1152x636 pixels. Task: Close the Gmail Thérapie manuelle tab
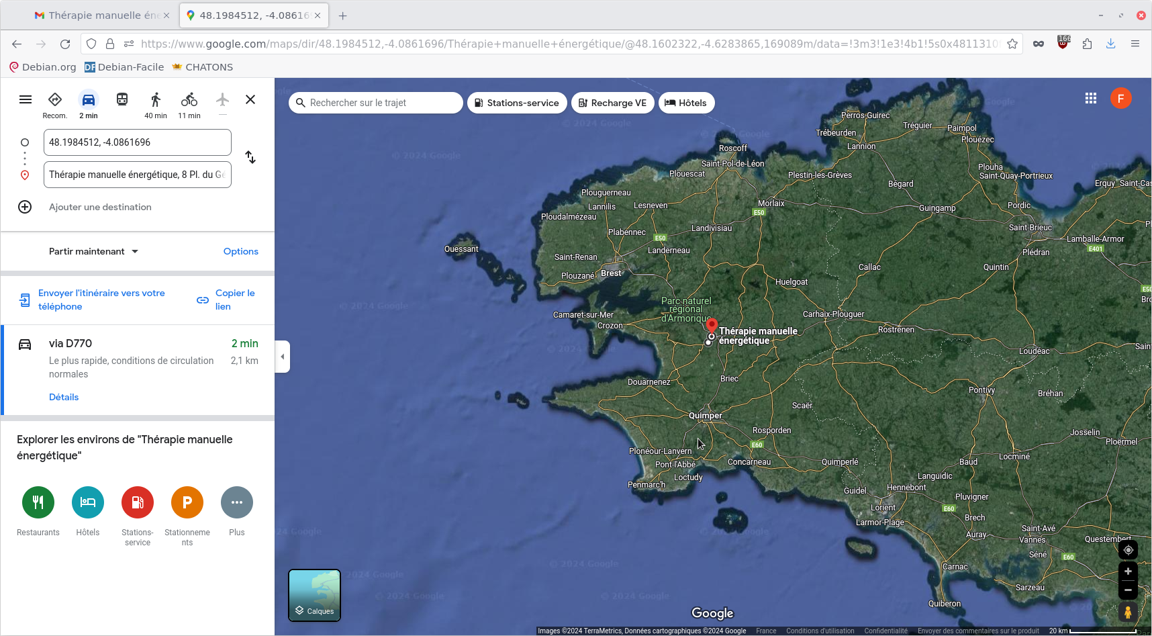point(166,15)
